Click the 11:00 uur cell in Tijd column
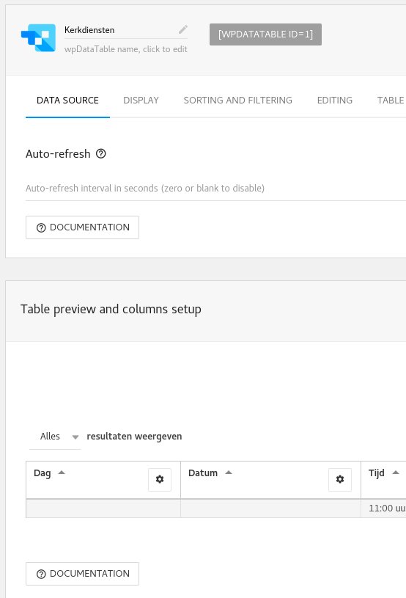Image resolution: width=406 pixels, height=598 pixels. (x=383, y=508)
